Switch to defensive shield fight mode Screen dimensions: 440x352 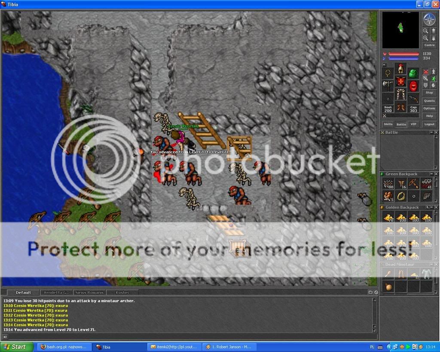[426, 86]
